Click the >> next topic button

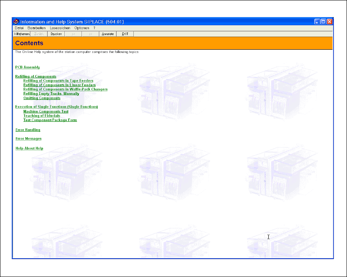[91, 34]
